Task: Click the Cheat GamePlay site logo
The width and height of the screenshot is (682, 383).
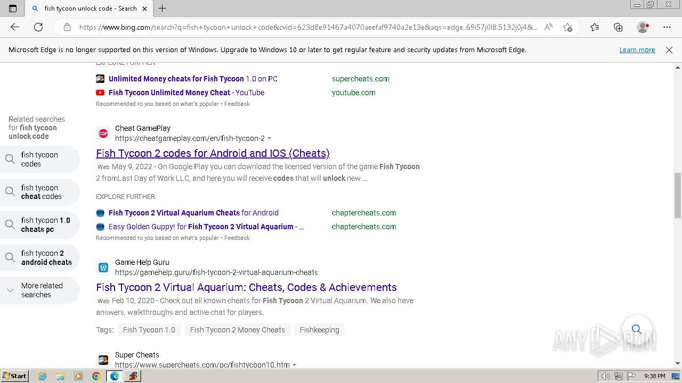Action: [x=103, y=133]
